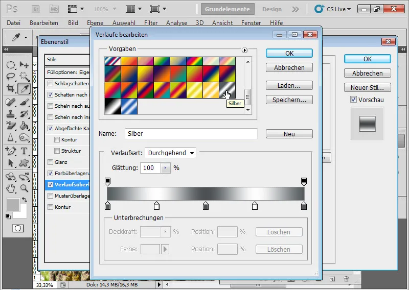Uncheck Abgeflachte Kante effect
The width and height of the screenshot is (409, 290).
click(50, 129)
